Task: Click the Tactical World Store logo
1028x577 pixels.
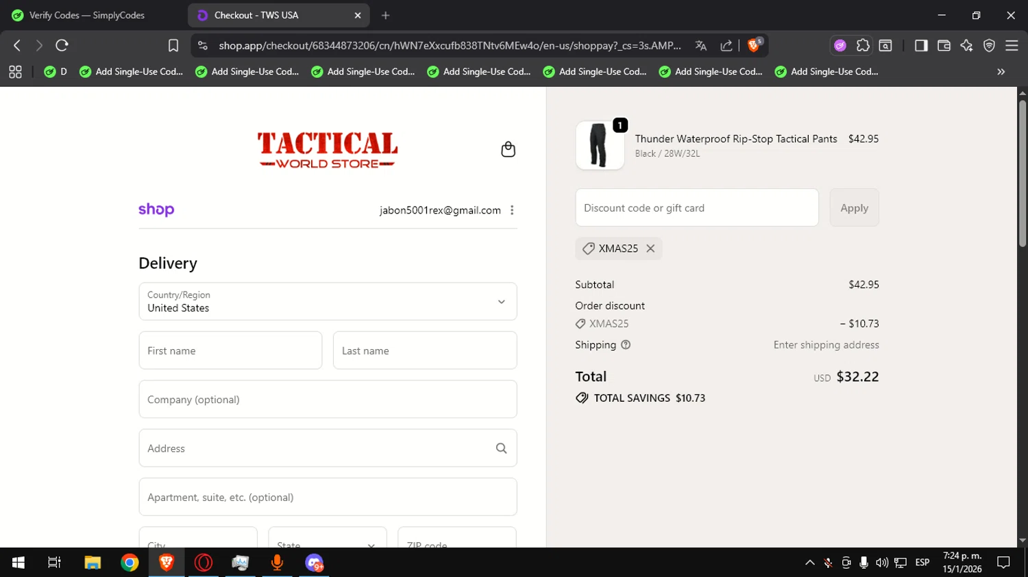Action: (x=328, y=150)
